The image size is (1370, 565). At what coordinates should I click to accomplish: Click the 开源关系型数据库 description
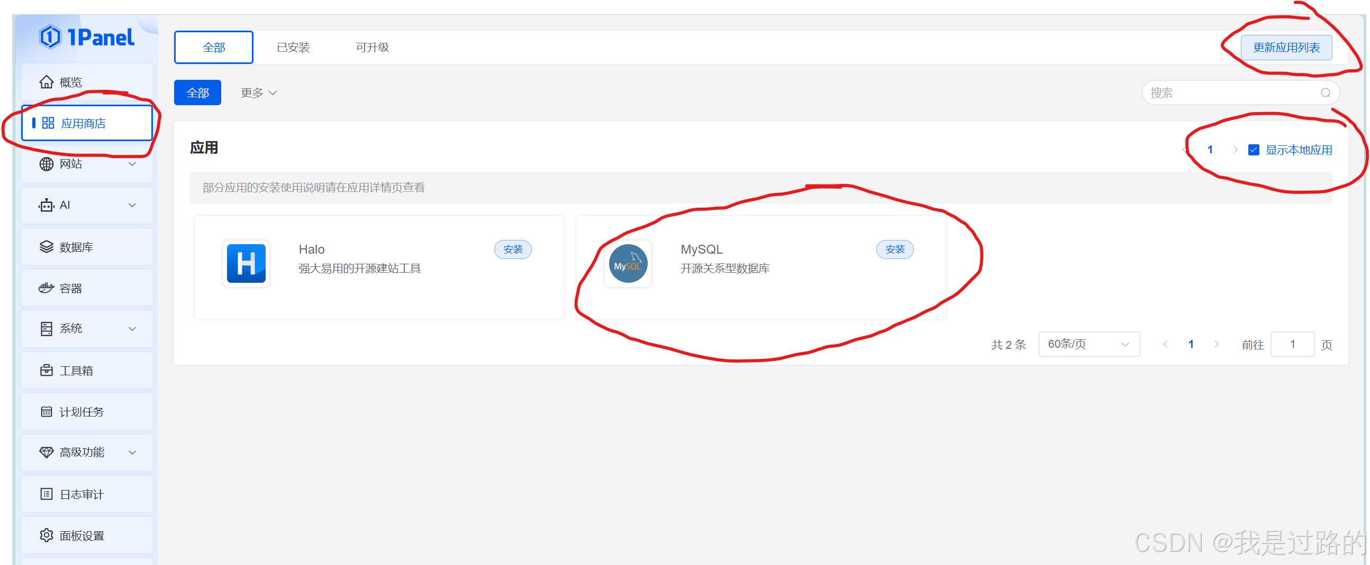click(725, 268)
